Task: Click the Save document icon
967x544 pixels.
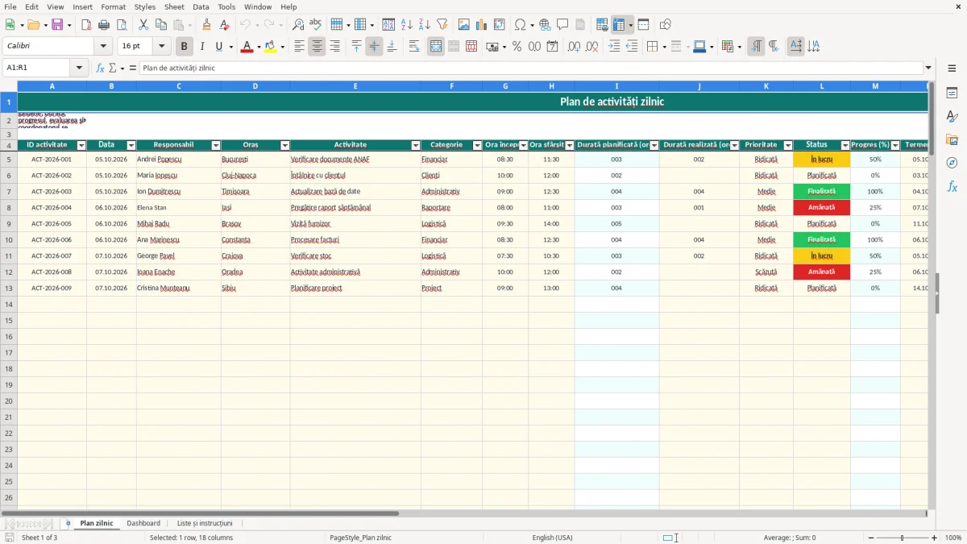Action: [57, 25]
